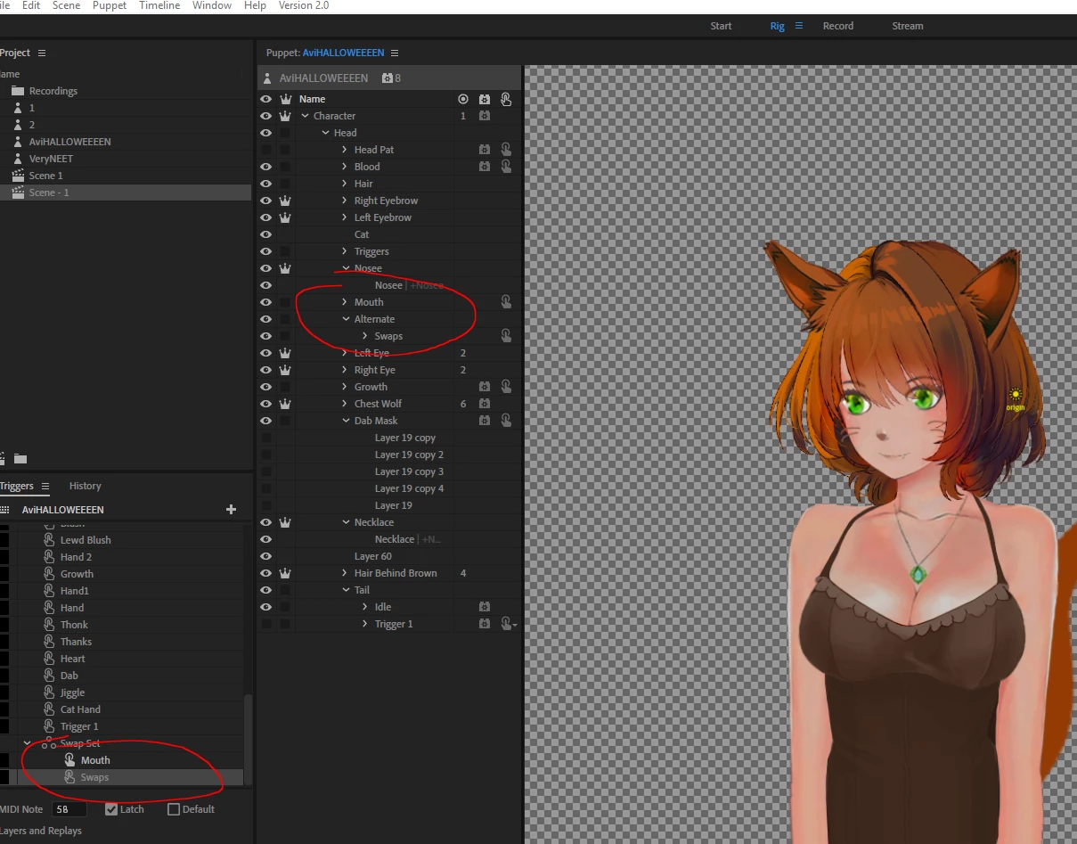The height and width of the screenshot is (844, 1077).
Task: Click the Scene - 1 clapperboard icon
Action: (x=18, y=193)
